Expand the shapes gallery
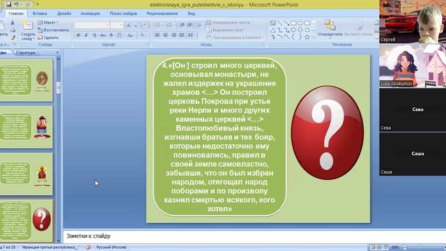Image resolution: width=446 pixels, height=251 pixels. 314,37
